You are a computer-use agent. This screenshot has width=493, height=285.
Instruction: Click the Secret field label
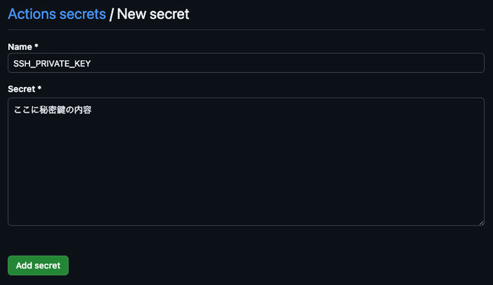(x=22, y=89)
